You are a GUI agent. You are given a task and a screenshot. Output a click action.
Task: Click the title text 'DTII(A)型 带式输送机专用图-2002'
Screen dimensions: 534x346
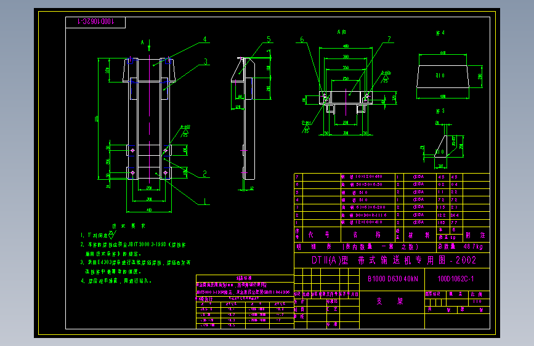pos(394,260)
